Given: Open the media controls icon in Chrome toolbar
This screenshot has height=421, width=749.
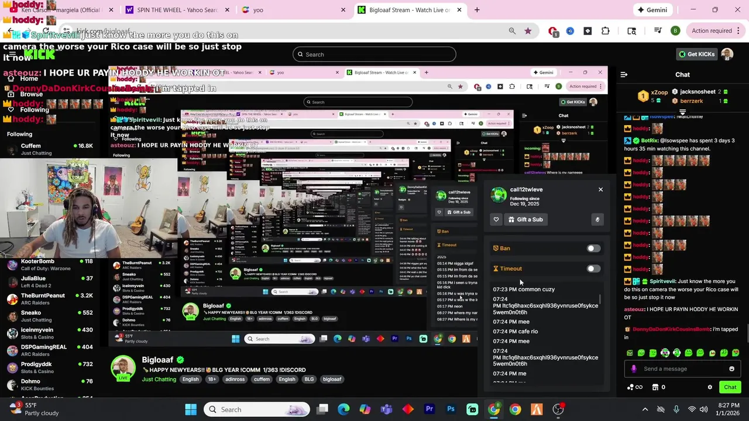Looking at the screenshot, I should click(x=658, y=31).
